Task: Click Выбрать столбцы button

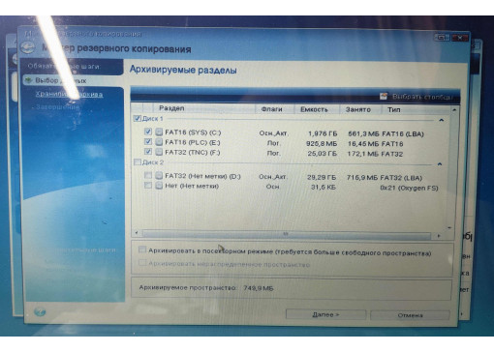Action: pos(422,97)
